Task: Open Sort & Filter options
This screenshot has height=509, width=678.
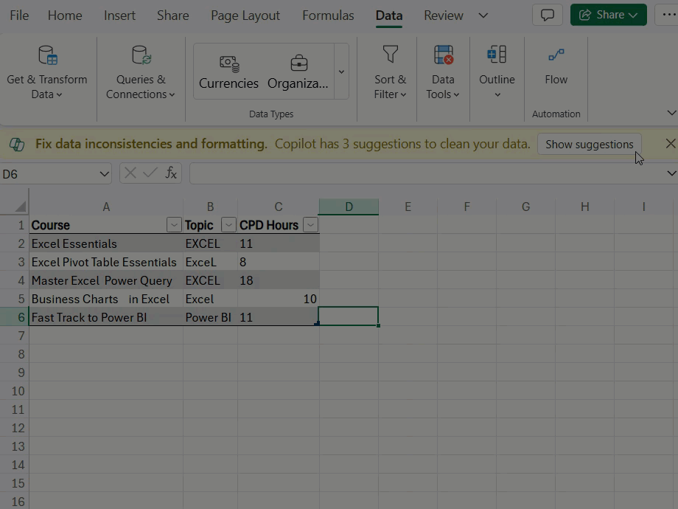Action: 390,72
